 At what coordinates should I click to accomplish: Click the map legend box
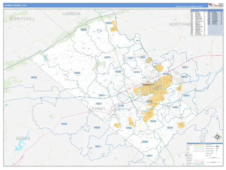click(205, 154)
